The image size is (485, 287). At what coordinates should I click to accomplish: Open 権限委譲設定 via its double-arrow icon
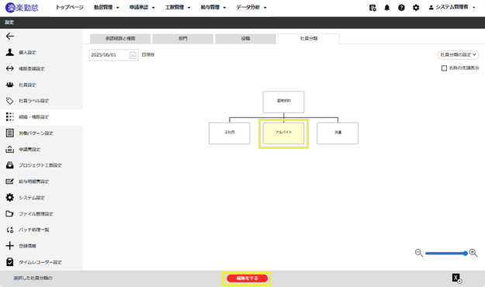[10, 68]
